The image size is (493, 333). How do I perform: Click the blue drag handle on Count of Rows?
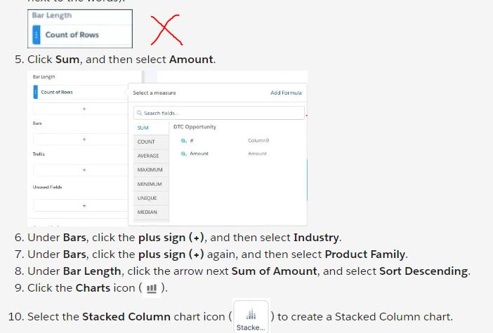point(35,92)
